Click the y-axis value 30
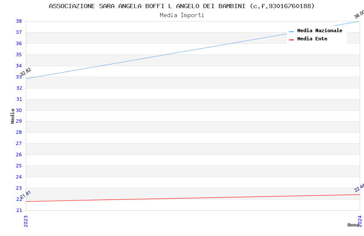Screen dimensions: 364x236 coord(19,110)
